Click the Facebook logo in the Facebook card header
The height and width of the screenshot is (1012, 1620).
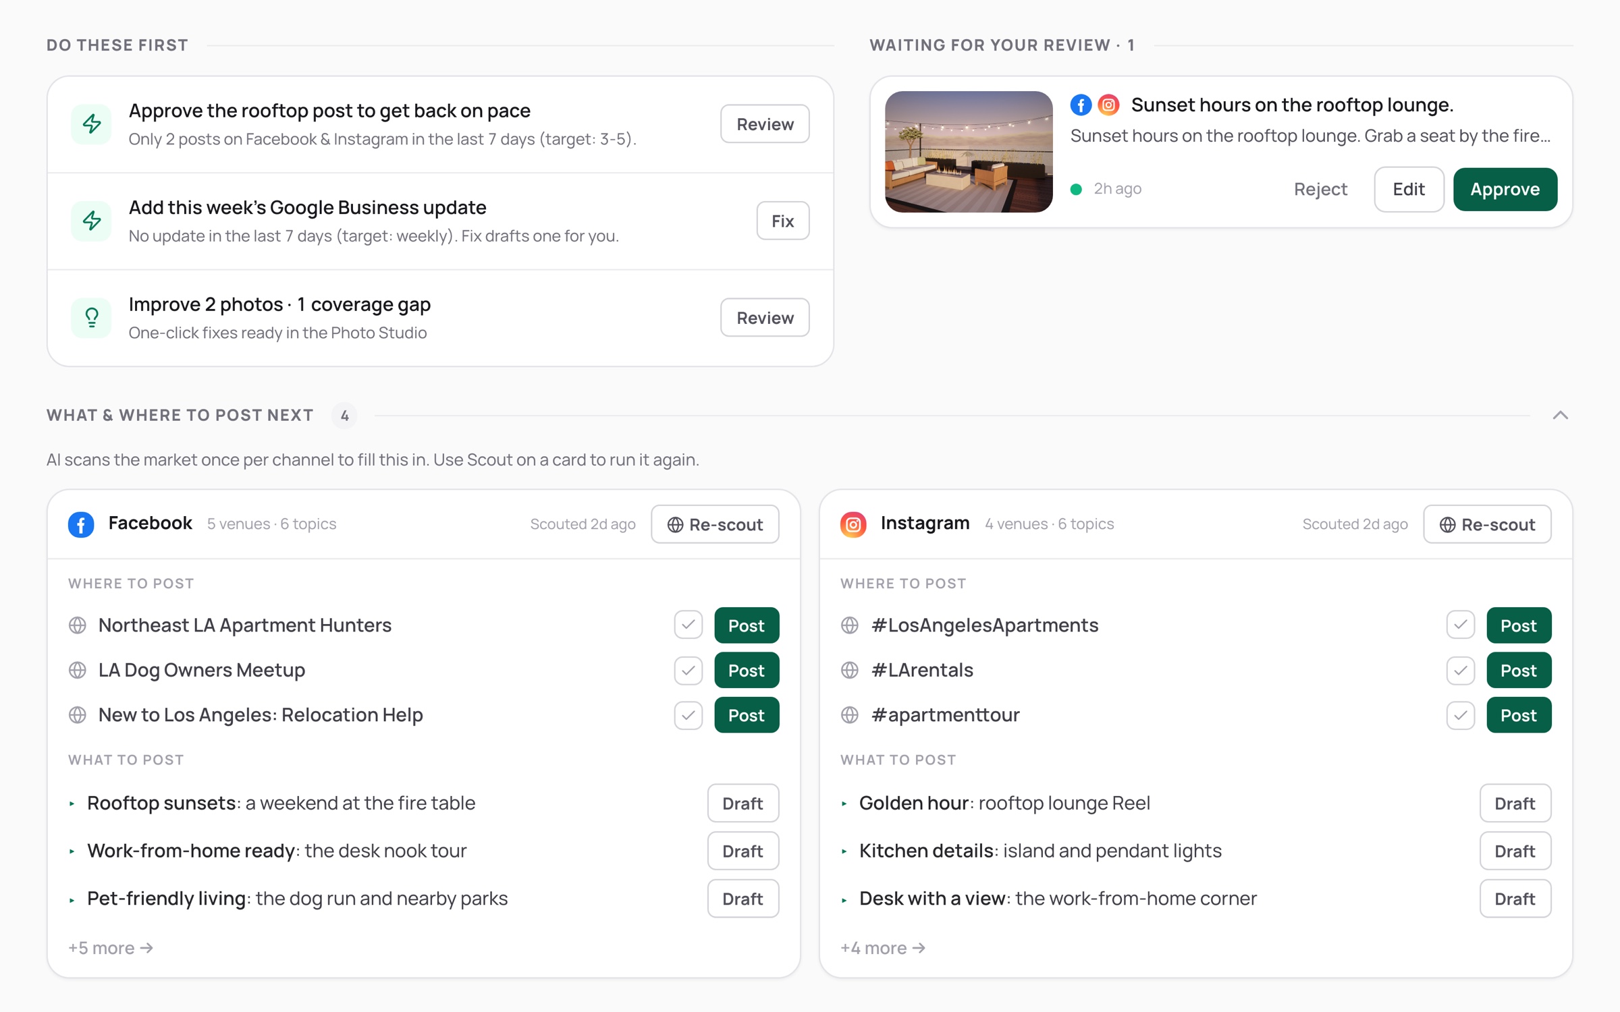81,524
